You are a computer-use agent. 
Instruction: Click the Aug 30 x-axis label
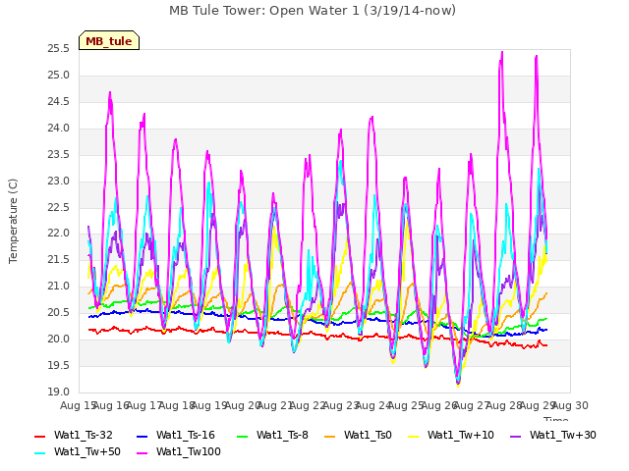(x=570, y=405)
